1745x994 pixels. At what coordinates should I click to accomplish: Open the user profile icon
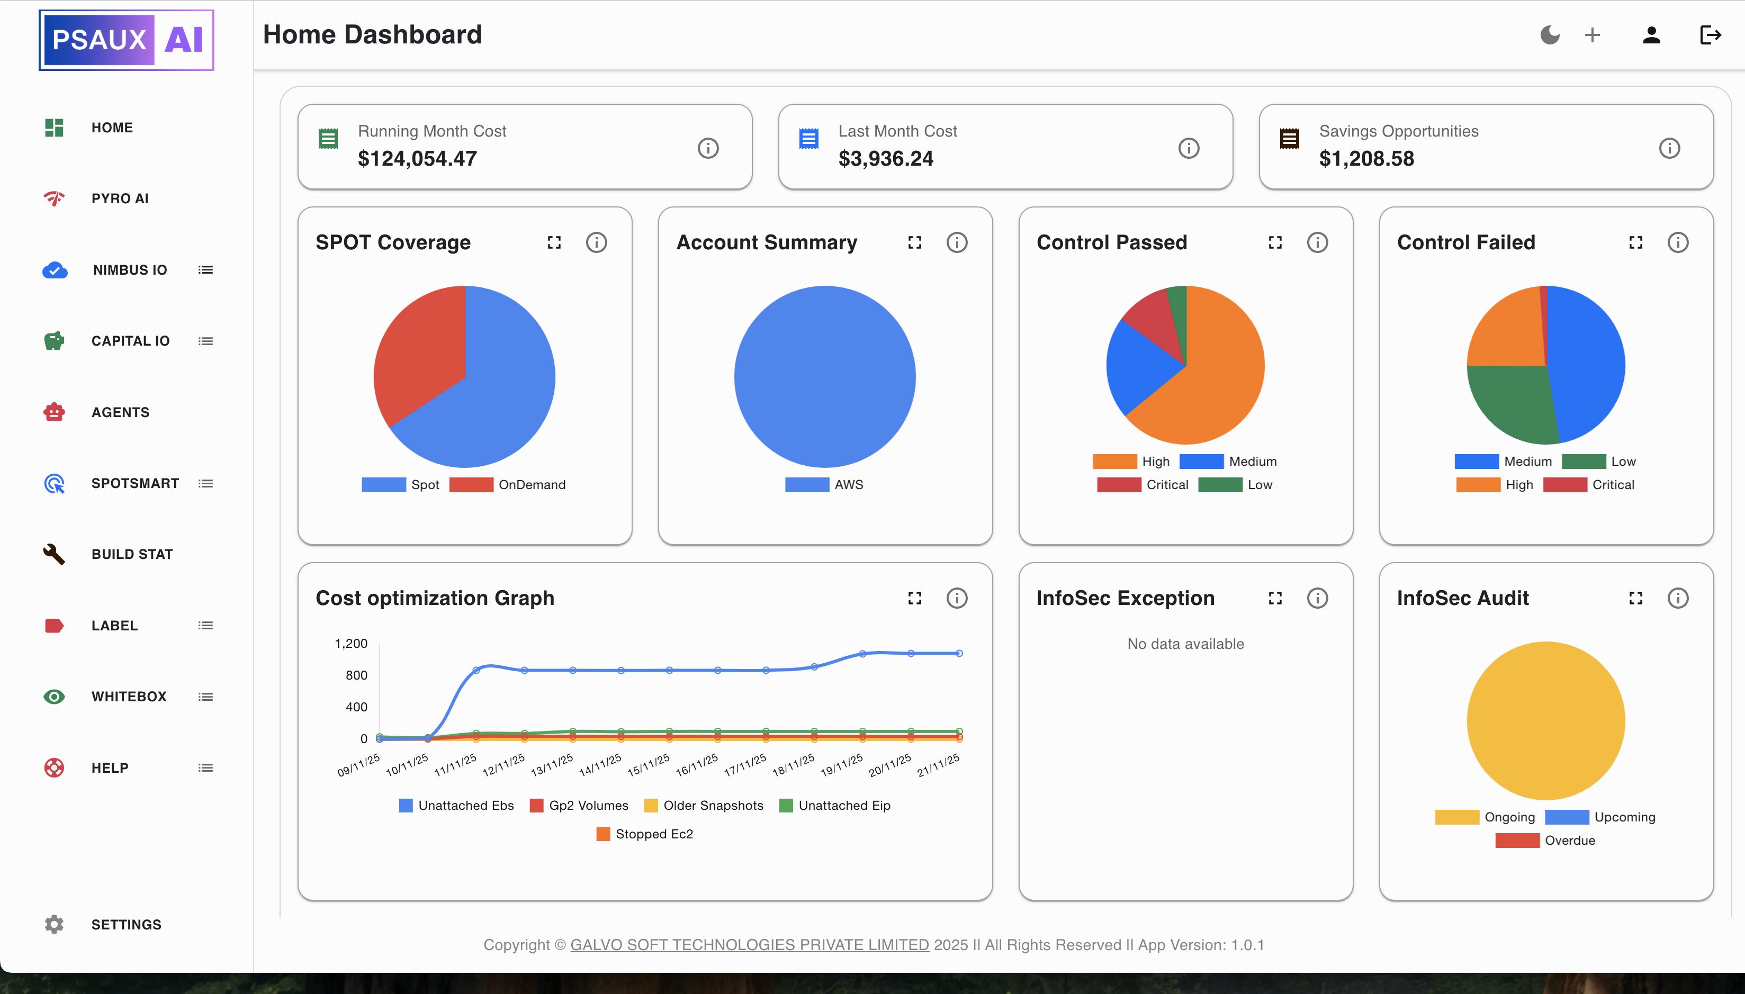1651,35
